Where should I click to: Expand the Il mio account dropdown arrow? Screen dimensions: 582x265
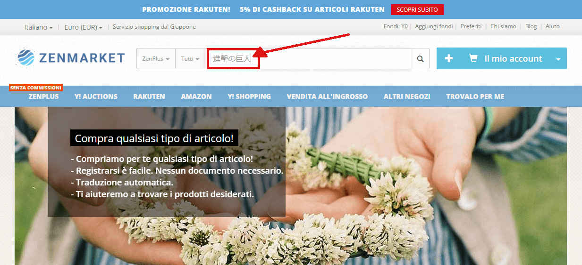coord(558,59)
